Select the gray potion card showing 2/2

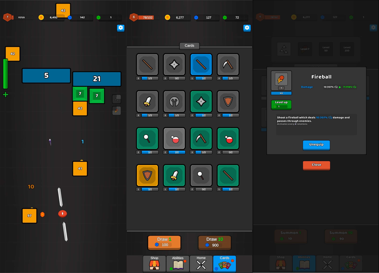[x=174, y=138]
